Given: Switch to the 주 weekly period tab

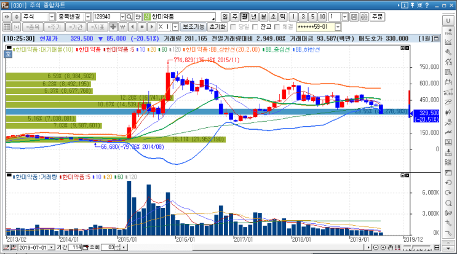Looking at the screenshot, I should 235,17.
